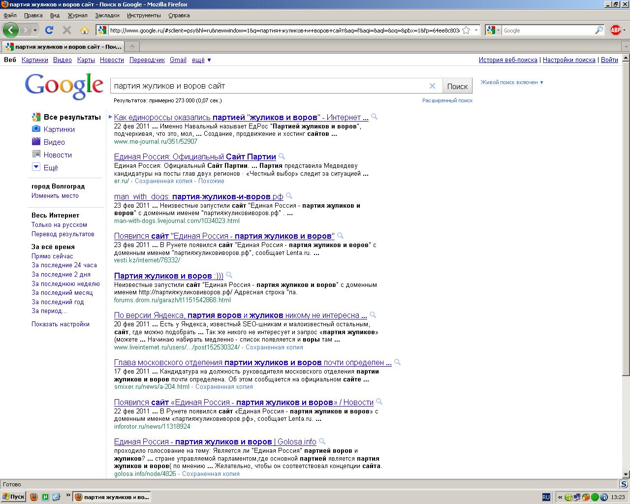The image size is (630, 504).
Task: Go to the home page icon
Action: 85,30
